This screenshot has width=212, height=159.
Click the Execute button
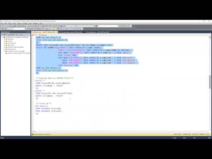pyautogui.click(x=30, y=29)
